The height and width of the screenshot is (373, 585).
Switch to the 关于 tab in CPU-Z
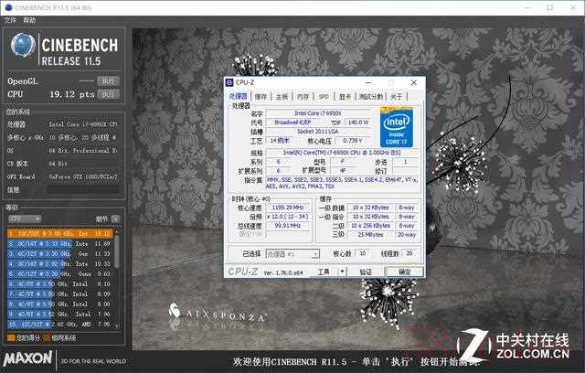(396, 97)
